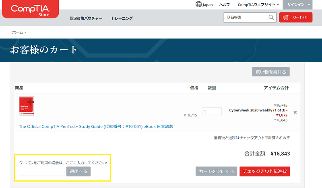Open the サインイン dropdown menu
The height and width of the screenshot is (188, 322).
pyautogui.click(x=297, y=4)
